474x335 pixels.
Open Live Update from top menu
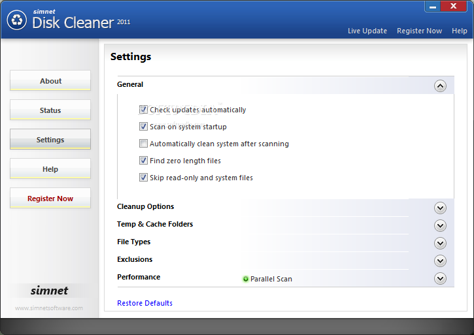[x=367, y=31]
